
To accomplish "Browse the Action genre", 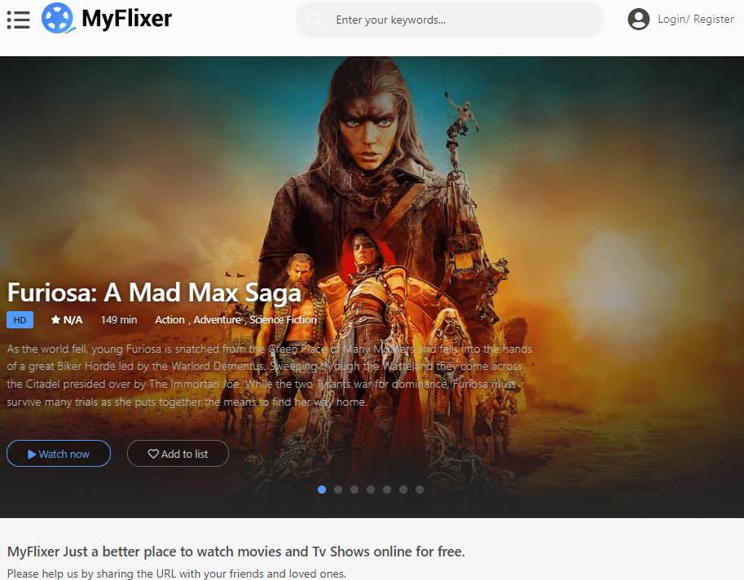I will click(169, 320).
